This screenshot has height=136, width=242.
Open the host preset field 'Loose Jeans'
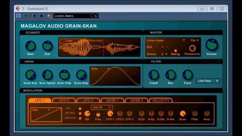pyautogui.click(x=71, y=16)
